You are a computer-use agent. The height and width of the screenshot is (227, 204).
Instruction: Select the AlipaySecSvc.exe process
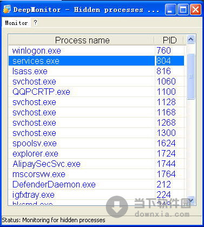97,164
